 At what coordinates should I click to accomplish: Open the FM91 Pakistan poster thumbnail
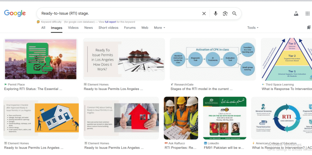[x=225, y=118]
